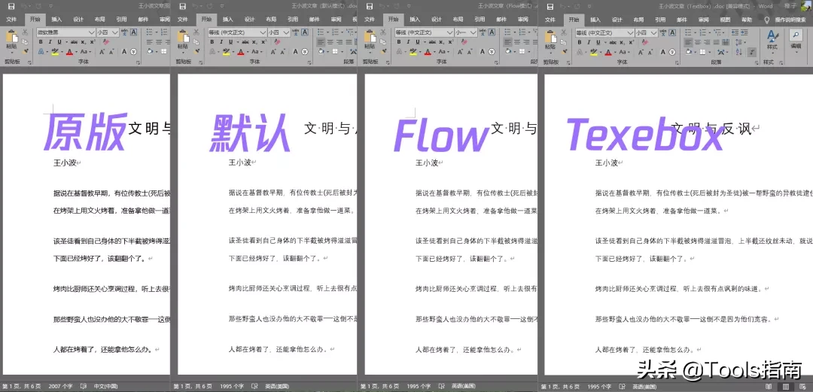
Task: Click sort A-Z icon in the Textbox window
Action: tap(739, 53)
